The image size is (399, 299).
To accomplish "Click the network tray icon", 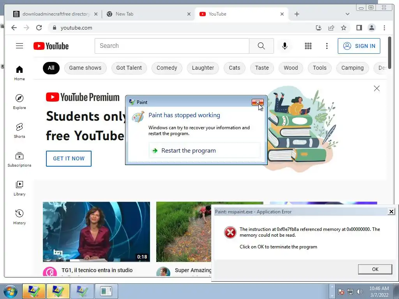I will tap(350, 292).
